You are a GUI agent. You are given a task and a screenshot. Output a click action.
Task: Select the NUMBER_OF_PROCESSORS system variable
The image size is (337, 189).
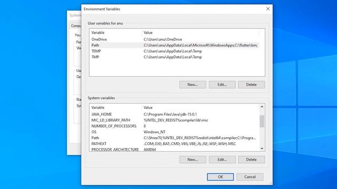[x=174, y=126]
